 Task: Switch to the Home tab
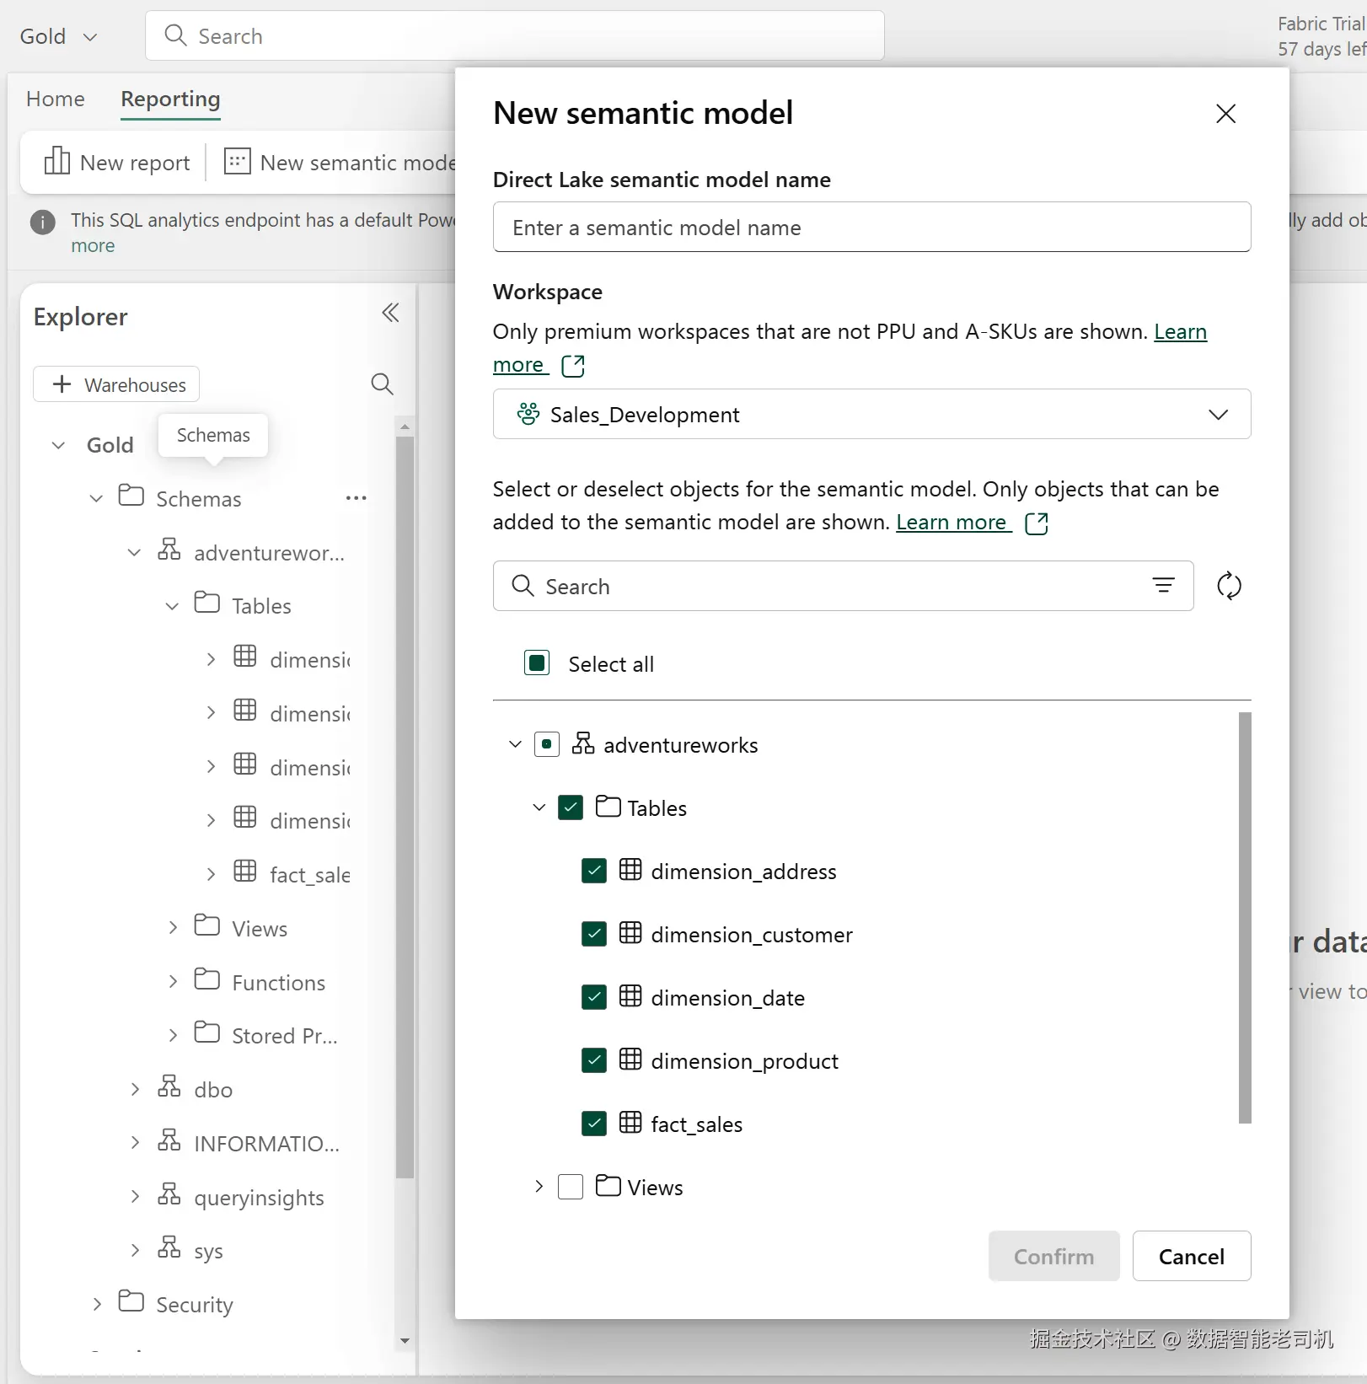pos(56,99)
